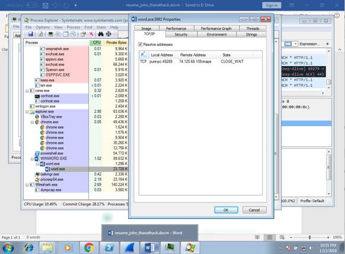Image resolution: width=345 pixels, height=254 pixels.
Task: Open Windows Media Player from the taskbar
Action: 68,247
